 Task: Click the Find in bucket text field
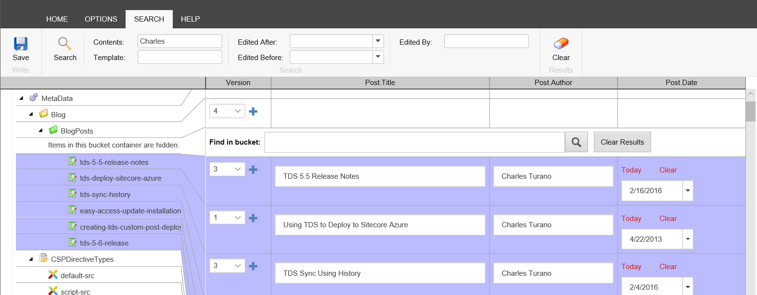pos(414,142)
